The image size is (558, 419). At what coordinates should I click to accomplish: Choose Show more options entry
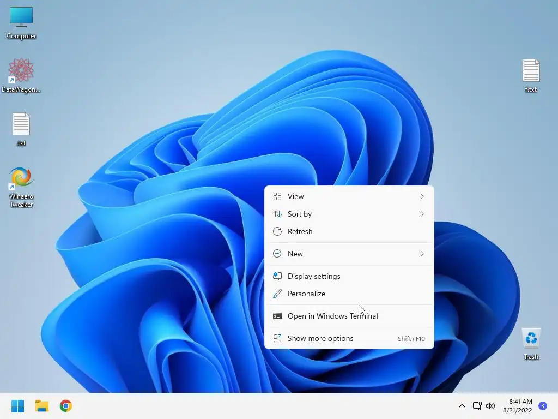pyautogui.click(x=349, y=339)
